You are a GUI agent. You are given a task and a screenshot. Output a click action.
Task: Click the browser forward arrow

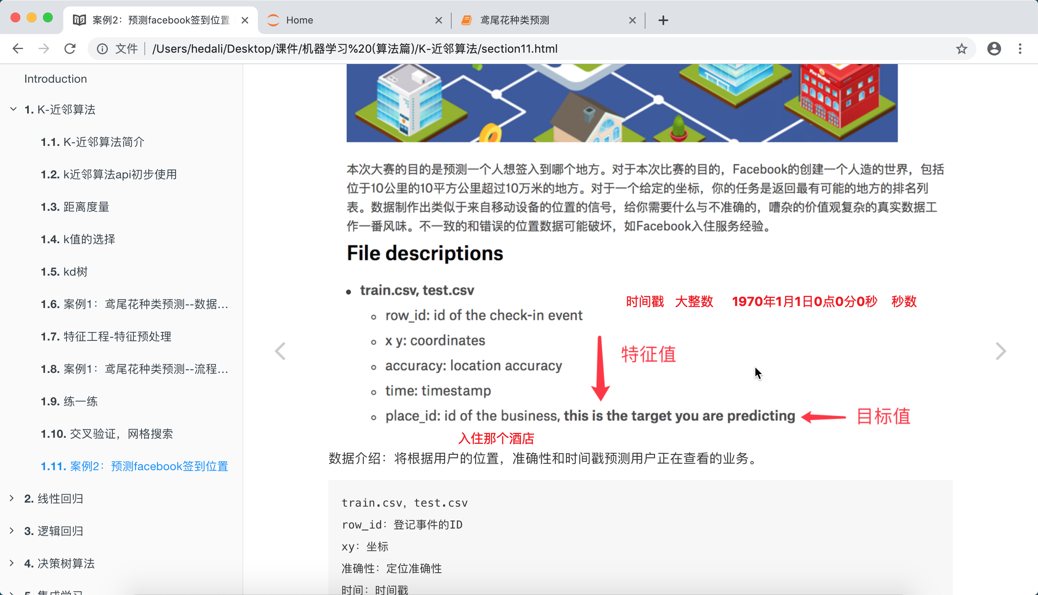point(44,49)
